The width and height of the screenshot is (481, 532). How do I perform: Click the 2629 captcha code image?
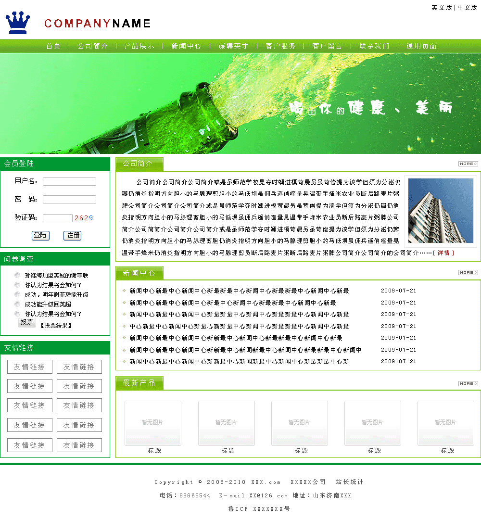[x=84, y=218]
